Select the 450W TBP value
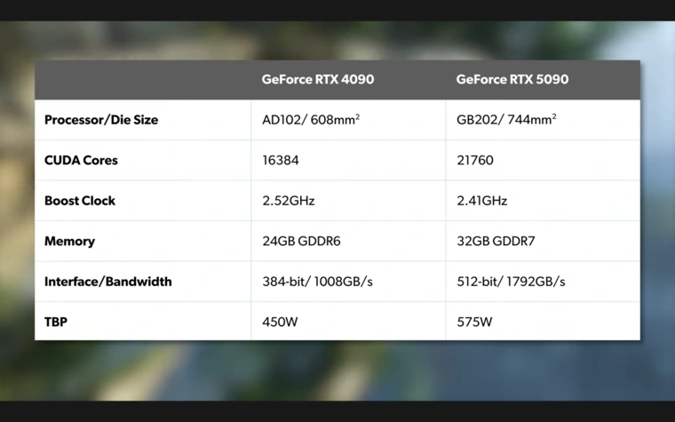This screenshot has width=675, height=422. 280,322
